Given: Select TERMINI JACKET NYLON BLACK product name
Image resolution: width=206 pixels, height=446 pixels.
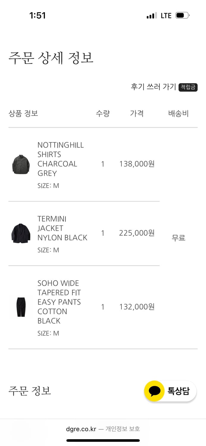Looking at the screenshot, I should (x=62, y=228).
